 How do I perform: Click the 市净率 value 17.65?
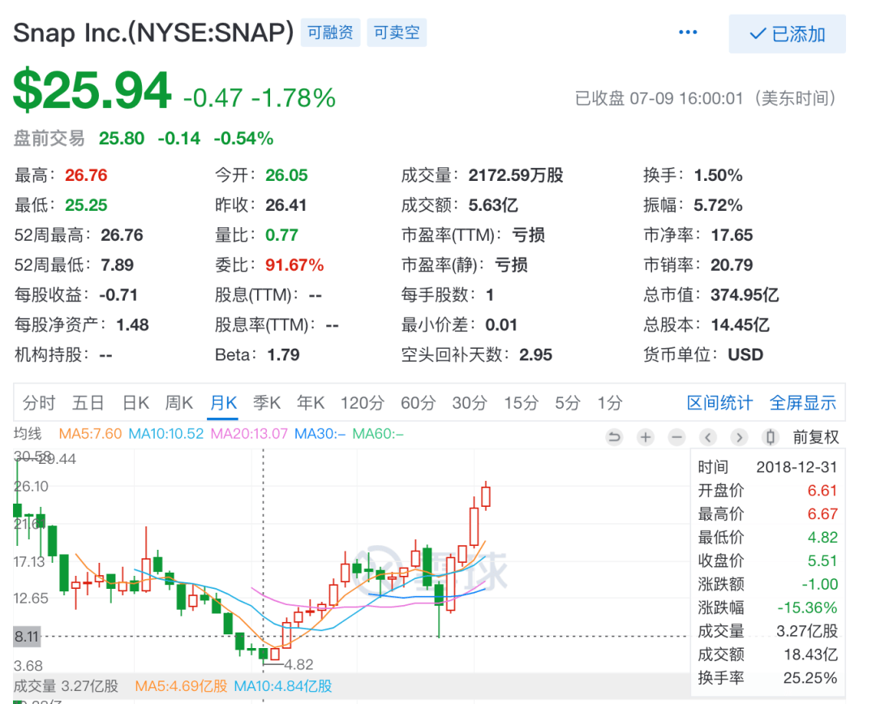coord(732,235)
